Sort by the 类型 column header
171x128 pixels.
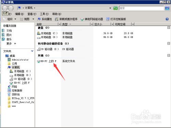click(76, 24)
